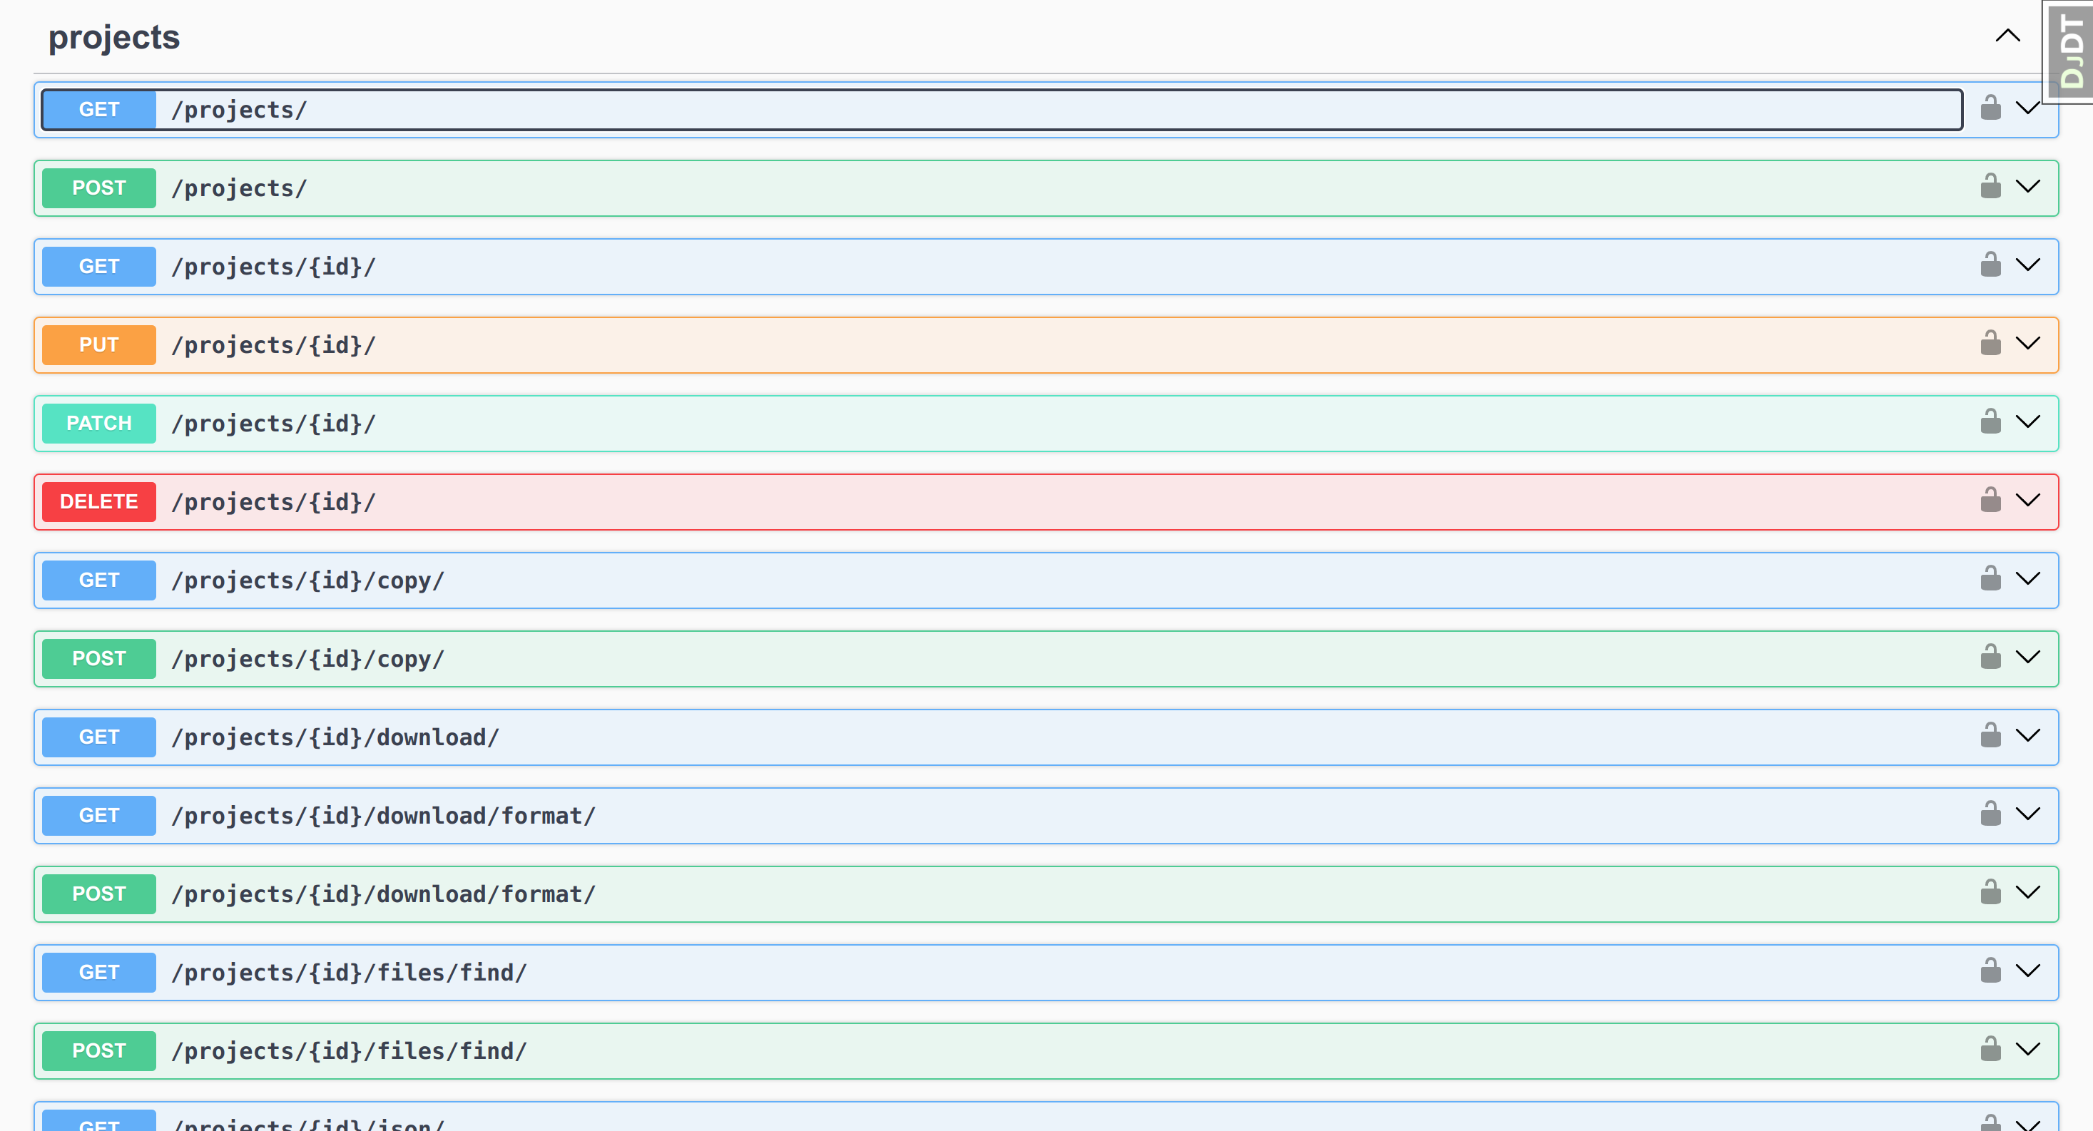Click lock icon on POST /projects/ row
This screenshot has width=2093, height=1131.
coord(1990,186)
